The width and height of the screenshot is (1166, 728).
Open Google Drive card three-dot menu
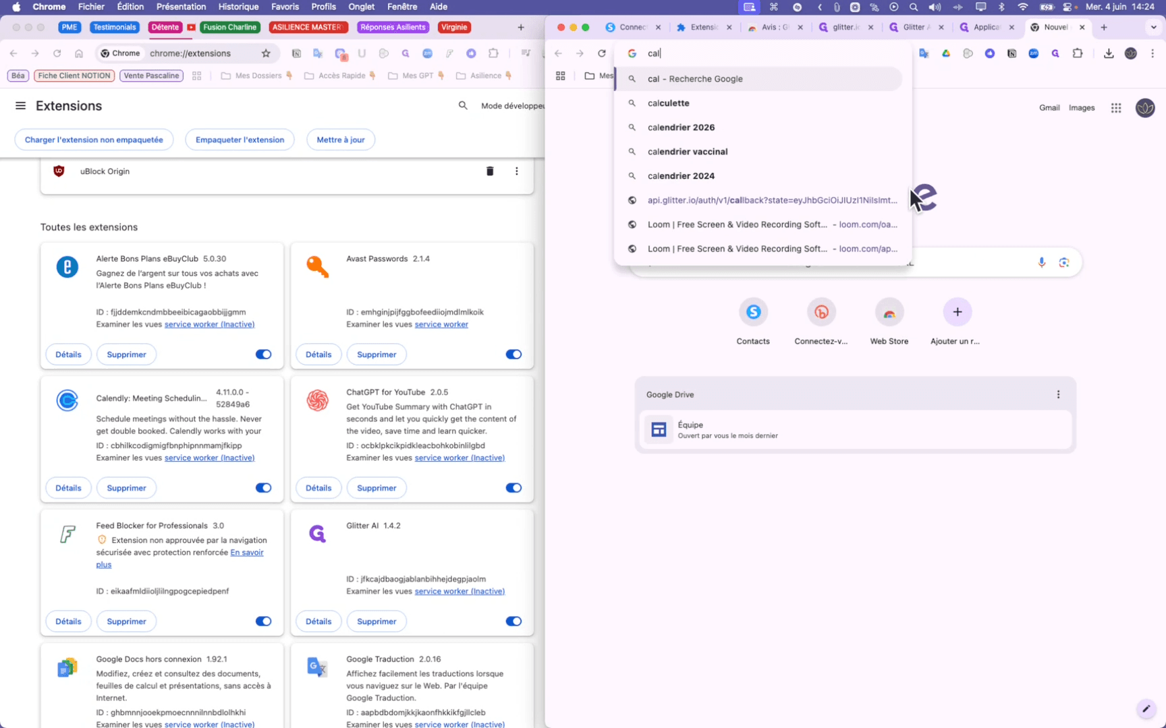click(x=1058, y=394)
